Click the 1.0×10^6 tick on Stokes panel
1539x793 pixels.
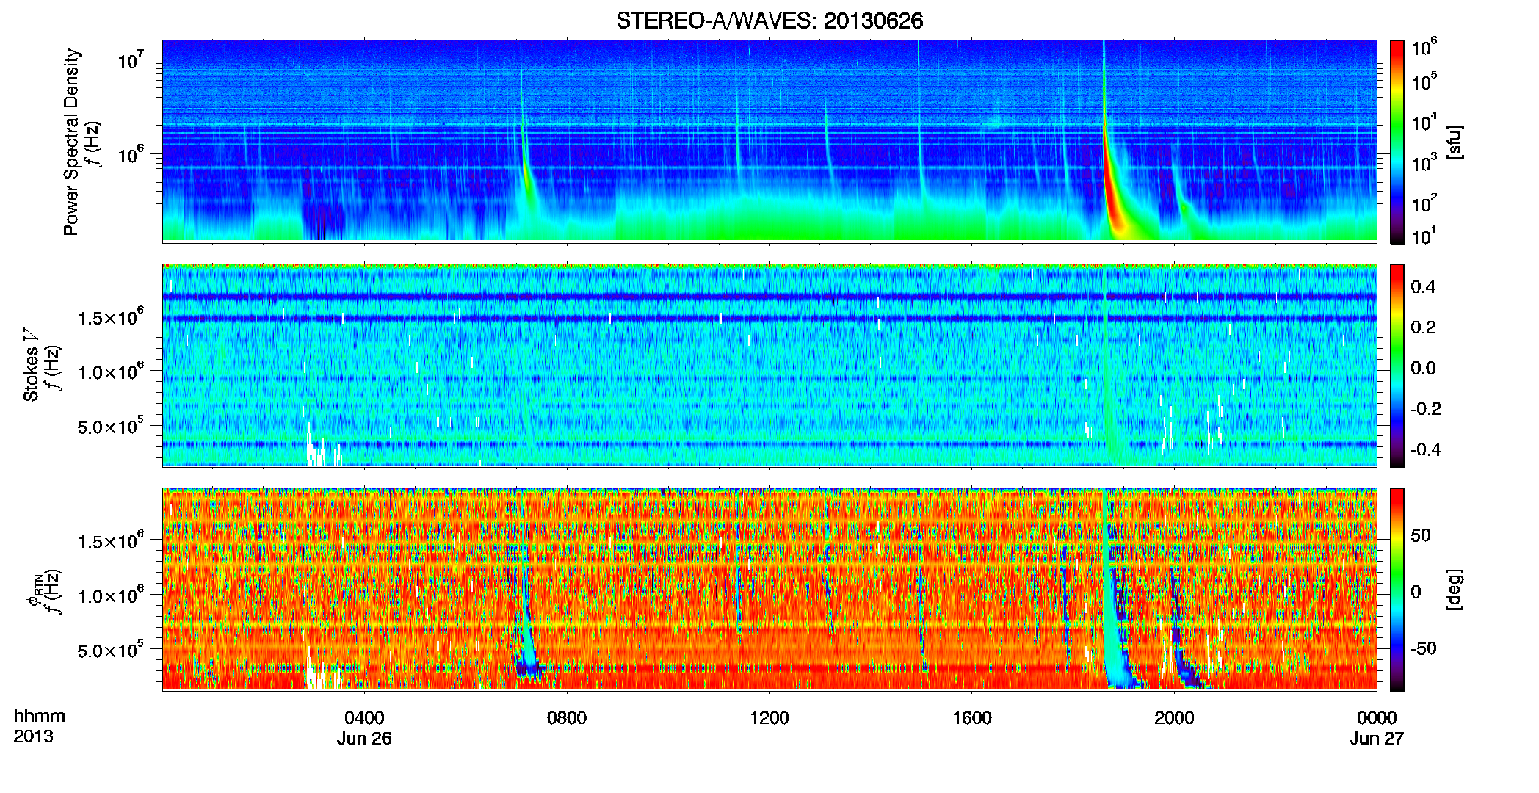click(x=111, y=371)
